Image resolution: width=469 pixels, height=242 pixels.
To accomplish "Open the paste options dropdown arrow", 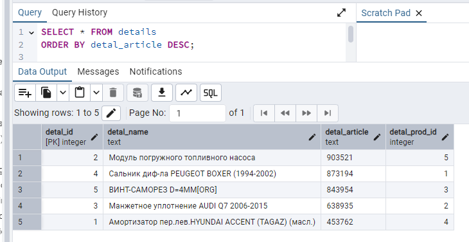I will (96, 93).
